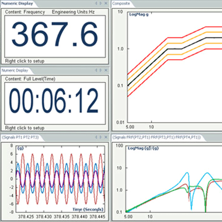This screenshot has width=222, height=222.
Task: Click the 'Content: Frequency' label
Action: pyautogui.click(x=25, y=12)
